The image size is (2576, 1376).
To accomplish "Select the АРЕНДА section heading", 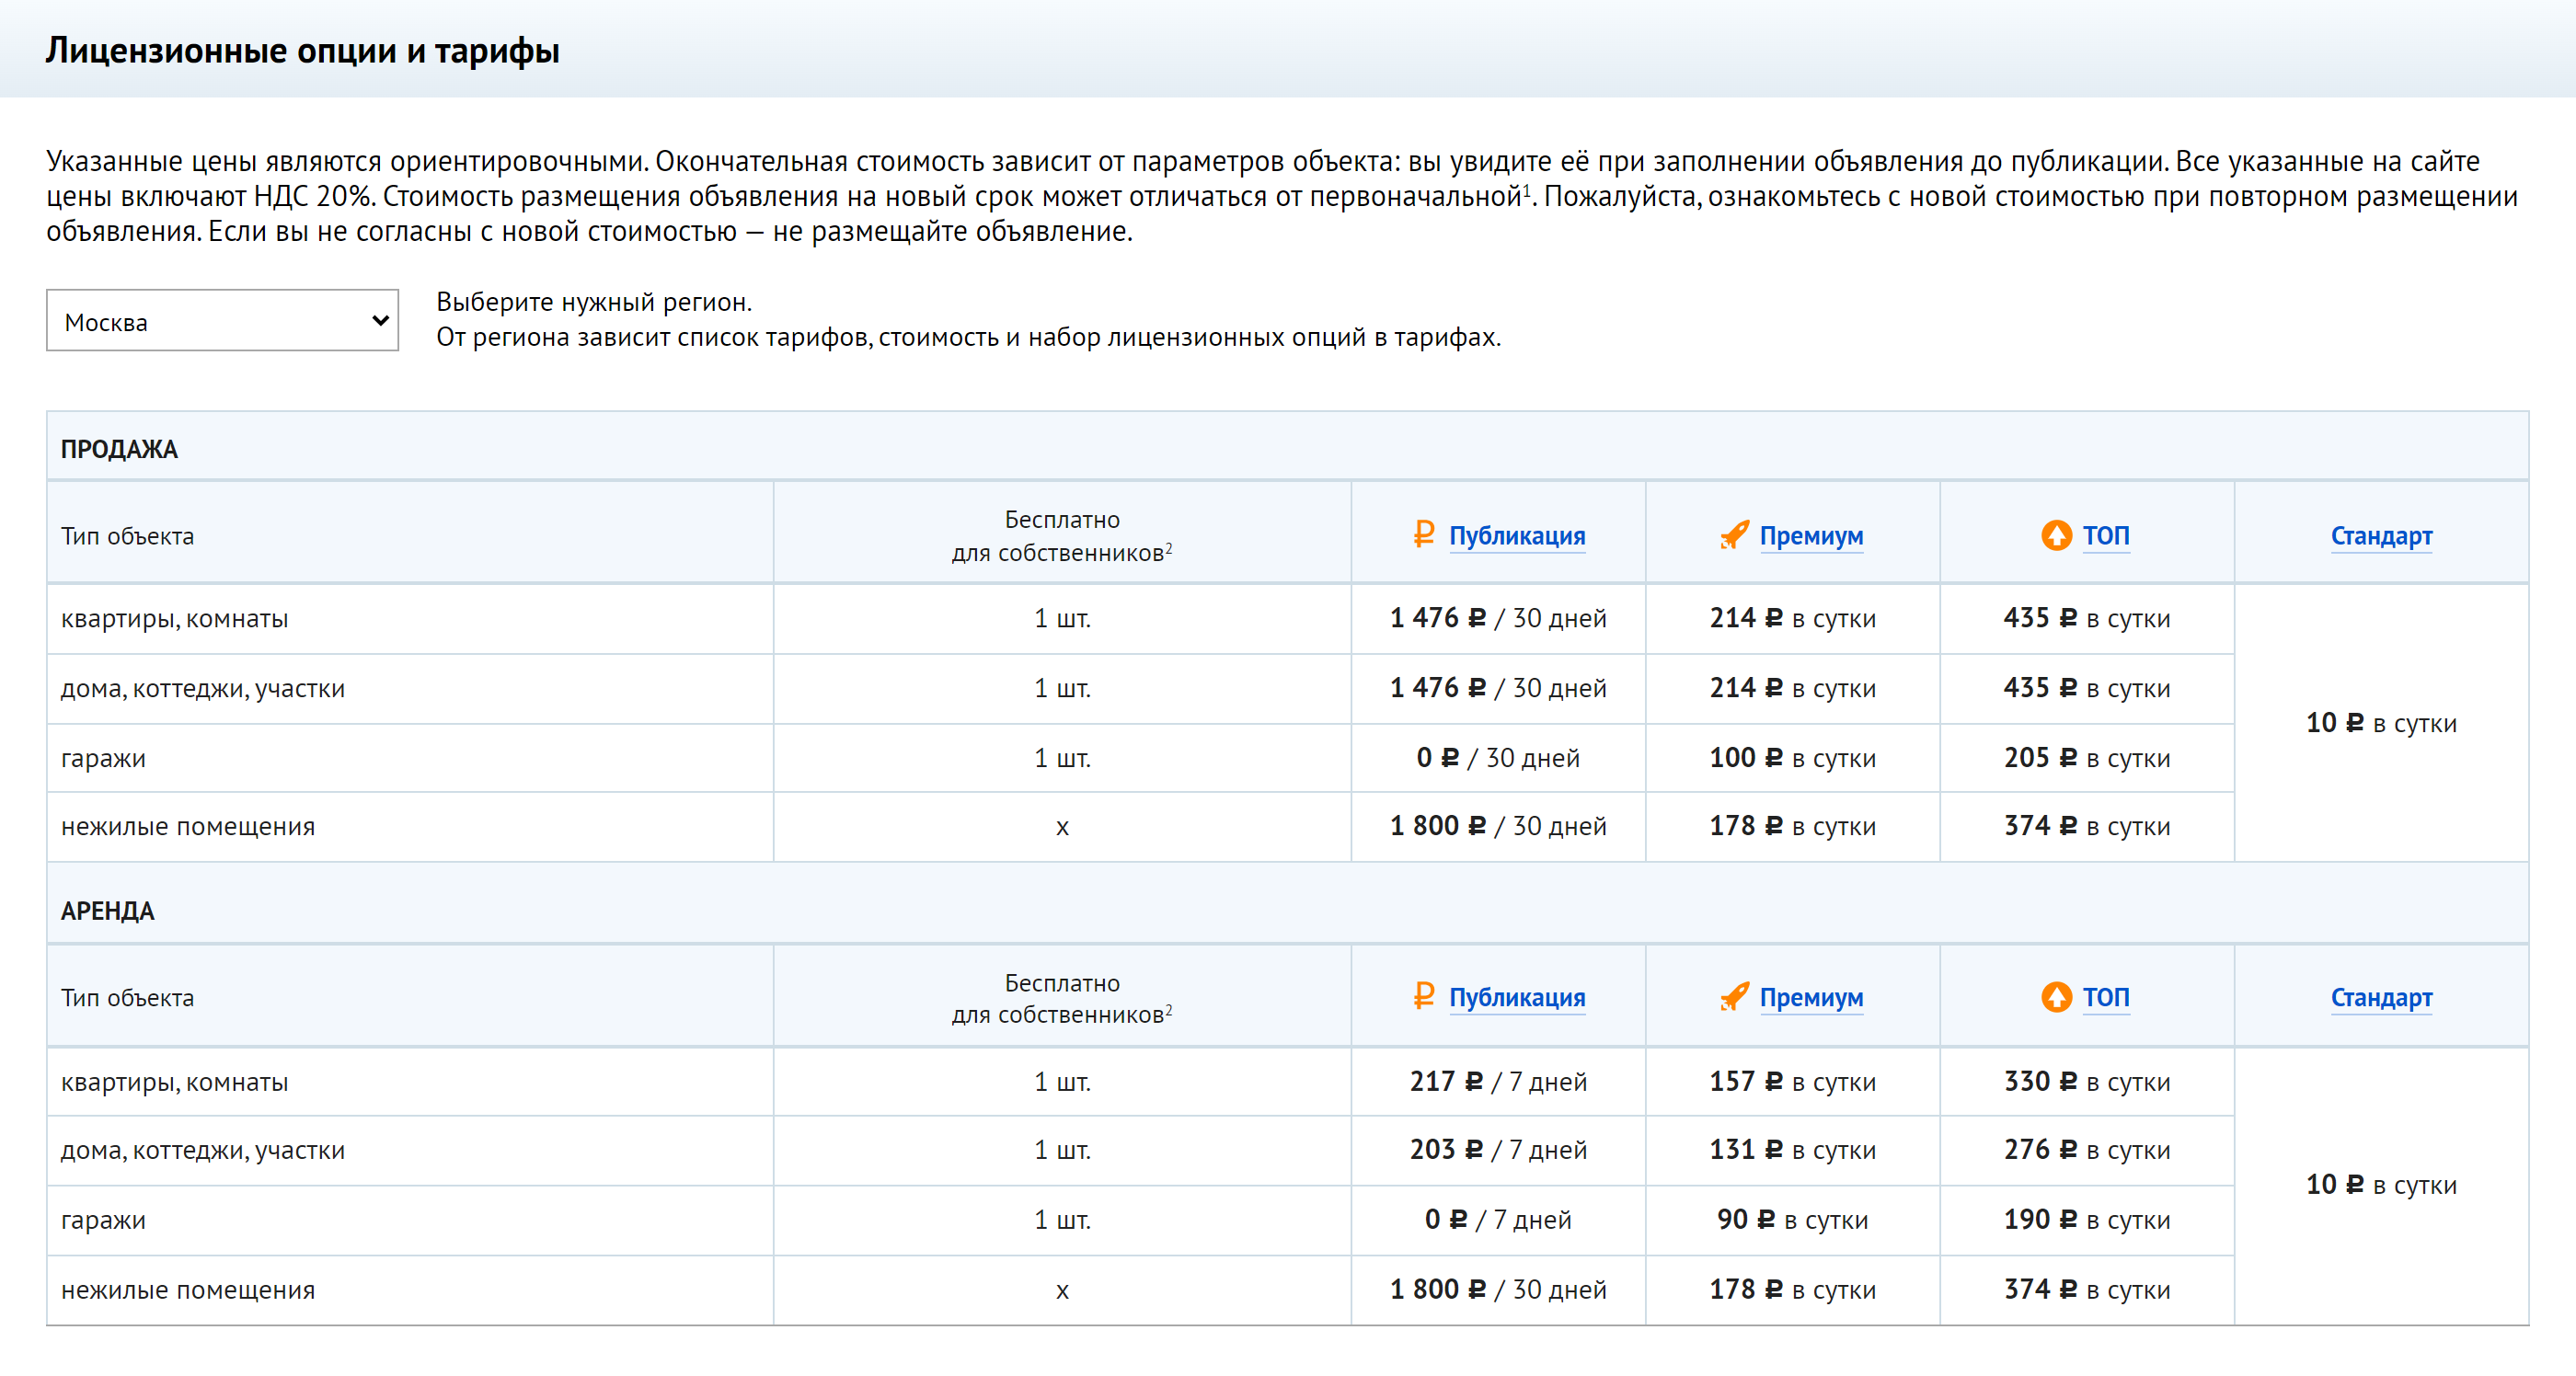I will click(107, 911).
